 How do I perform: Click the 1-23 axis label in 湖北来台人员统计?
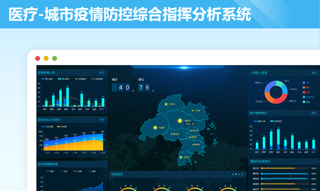click(47, 153)
